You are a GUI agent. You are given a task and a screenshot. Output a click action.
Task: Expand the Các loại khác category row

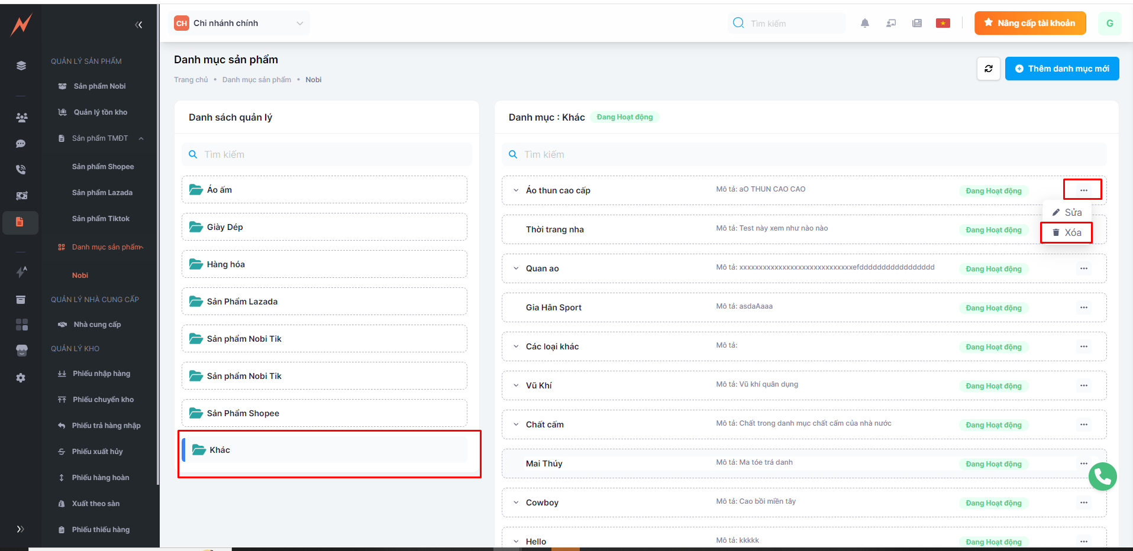516,346
